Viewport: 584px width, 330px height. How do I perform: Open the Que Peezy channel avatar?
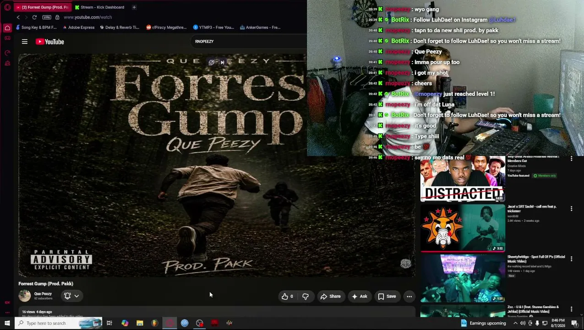point(25,296)
